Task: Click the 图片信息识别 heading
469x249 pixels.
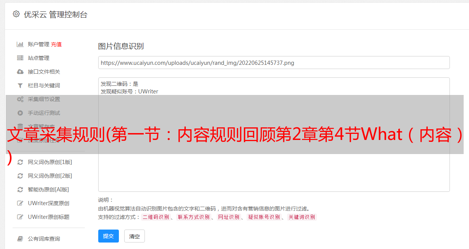Action: tap(121, 46)
